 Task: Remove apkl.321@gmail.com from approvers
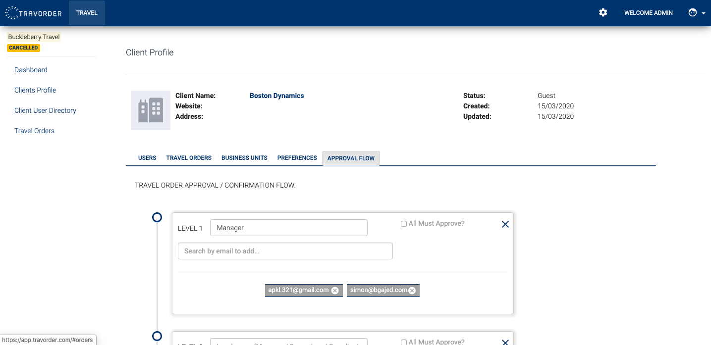click(x=335, y=291)
